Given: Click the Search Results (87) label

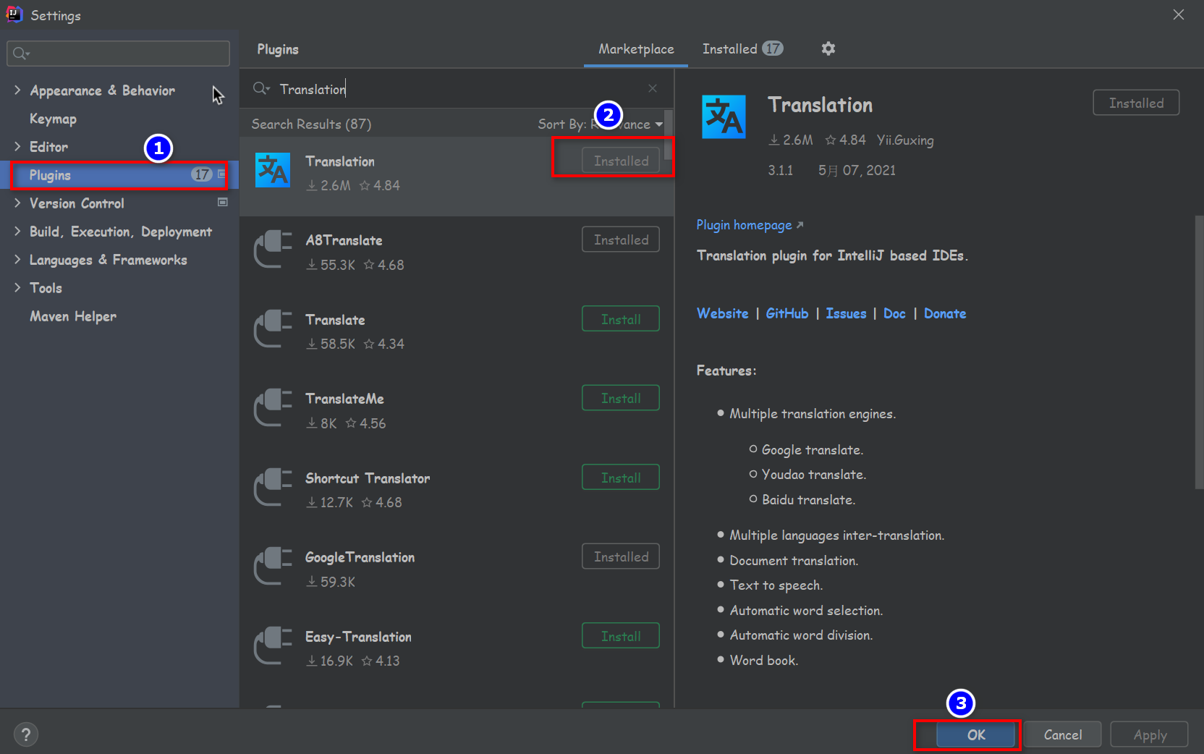Looking at the screenshot, I should [x=311, y=124].
